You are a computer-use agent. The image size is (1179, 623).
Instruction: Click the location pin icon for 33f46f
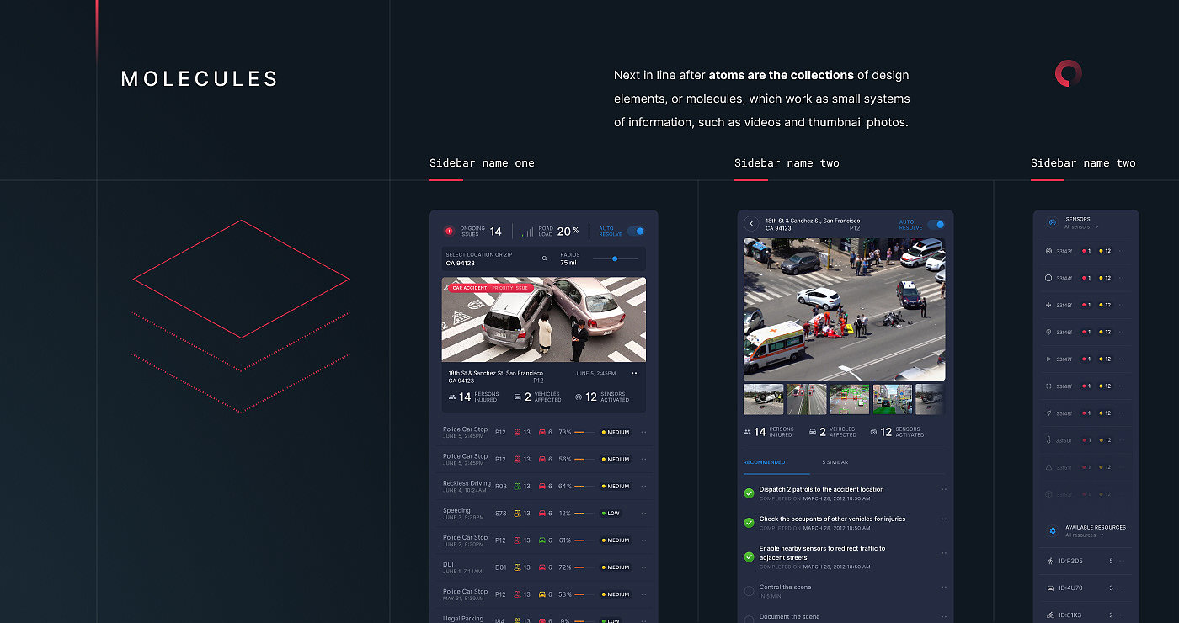pos(1048,332)
